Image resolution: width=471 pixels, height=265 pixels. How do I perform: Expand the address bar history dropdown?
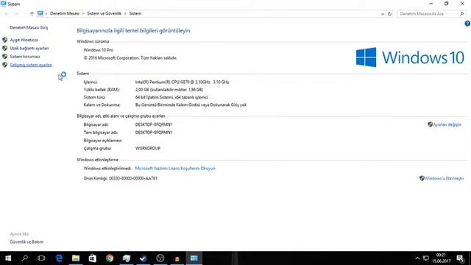pos(383,14)
